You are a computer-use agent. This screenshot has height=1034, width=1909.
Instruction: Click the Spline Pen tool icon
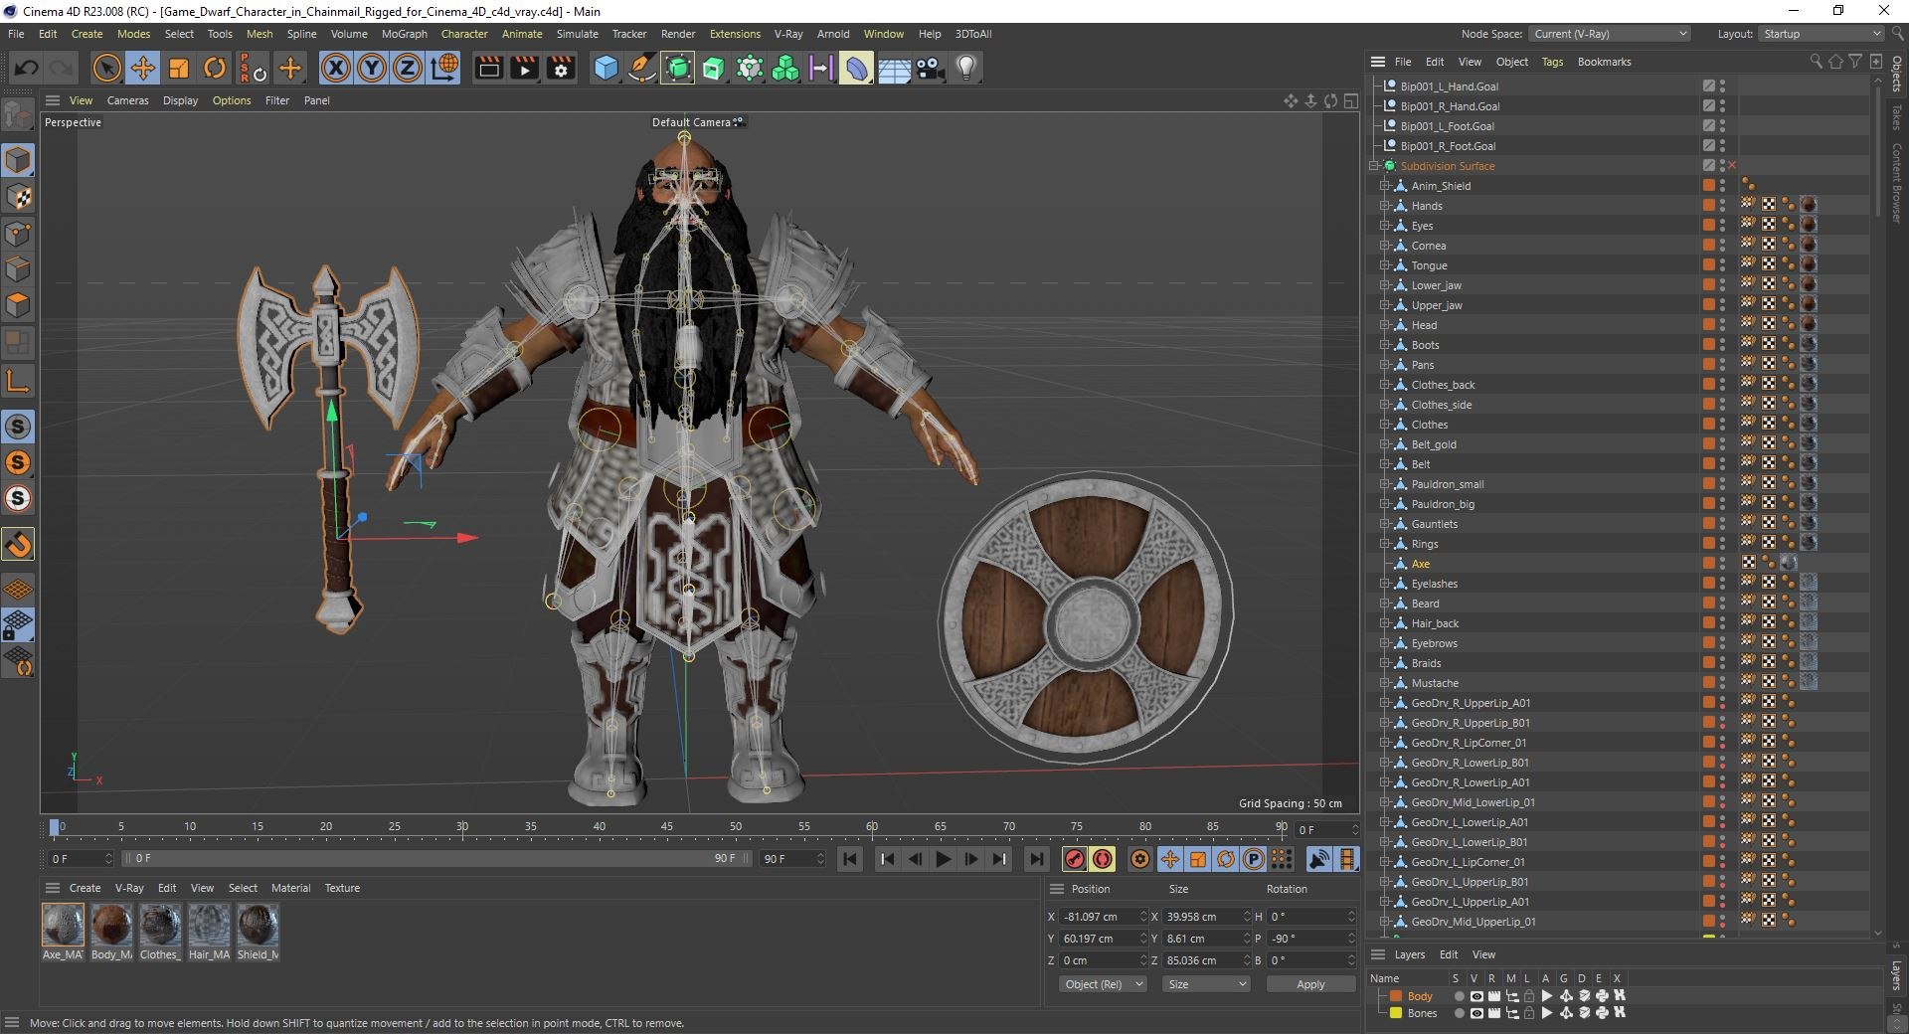tap(642, 68)
